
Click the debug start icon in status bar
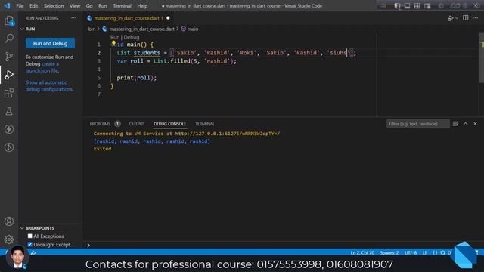tap(33, 252)
